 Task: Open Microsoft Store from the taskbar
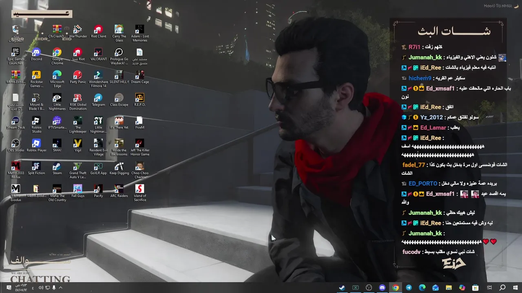(476, 288)
